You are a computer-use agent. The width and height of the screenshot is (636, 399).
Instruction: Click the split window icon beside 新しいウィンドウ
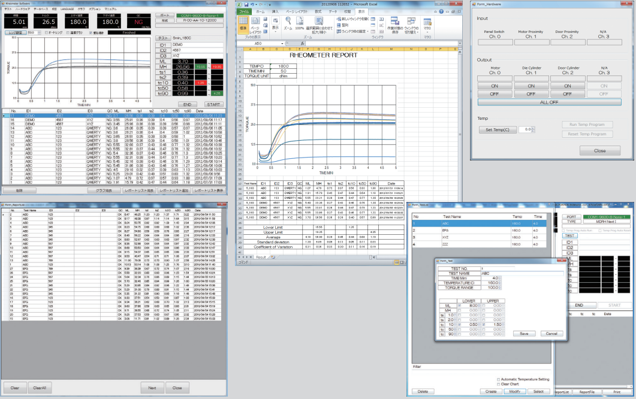click(x=373, y=19)
